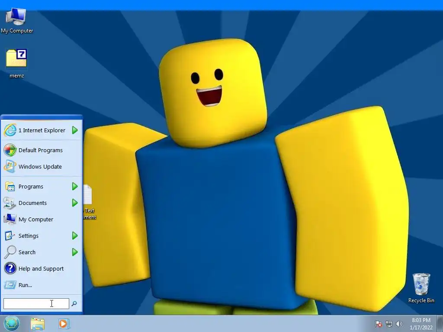443x332 pixels.
Task: Choose Programs in the Start menu
Action: (42, 187)
